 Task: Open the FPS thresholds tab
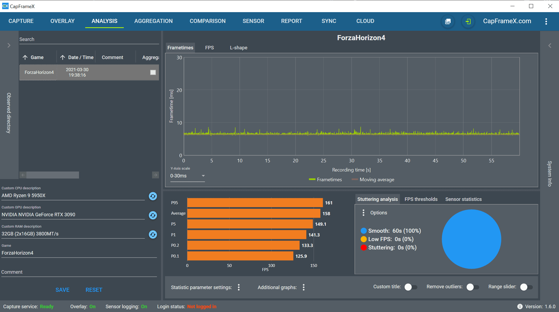coord(421,199)
